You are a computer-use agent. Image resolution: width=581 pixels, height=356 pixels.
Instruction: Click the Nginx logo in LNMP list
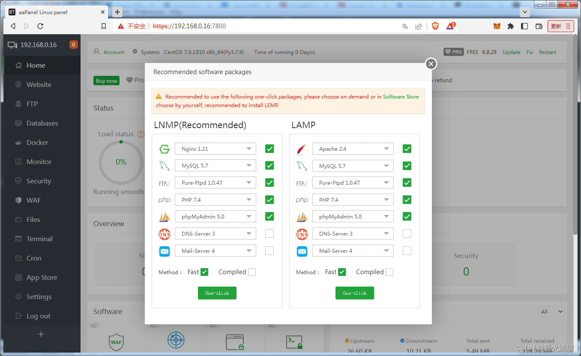tap(165, 149)
